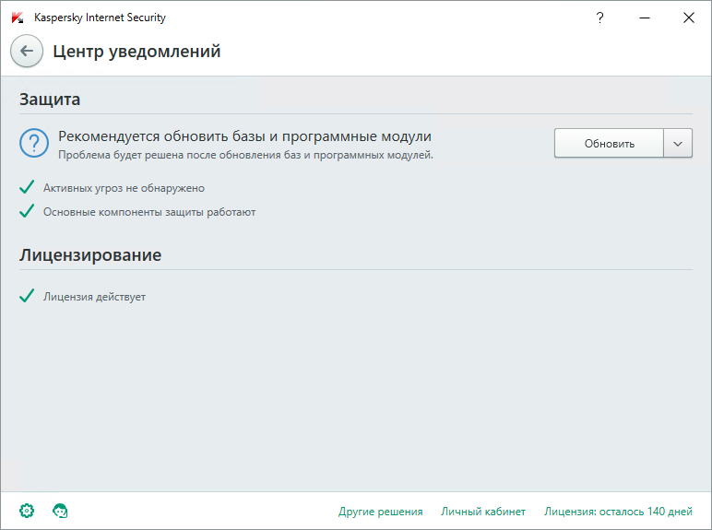Viewport: 712px width, 530px height.
Task: Click the back arrow in the header
Action: click(x=27, y=52)
